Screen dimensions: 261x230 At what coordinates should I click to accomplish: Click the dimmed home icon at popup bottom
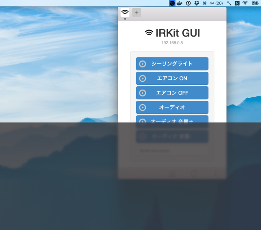coord(172,174)
